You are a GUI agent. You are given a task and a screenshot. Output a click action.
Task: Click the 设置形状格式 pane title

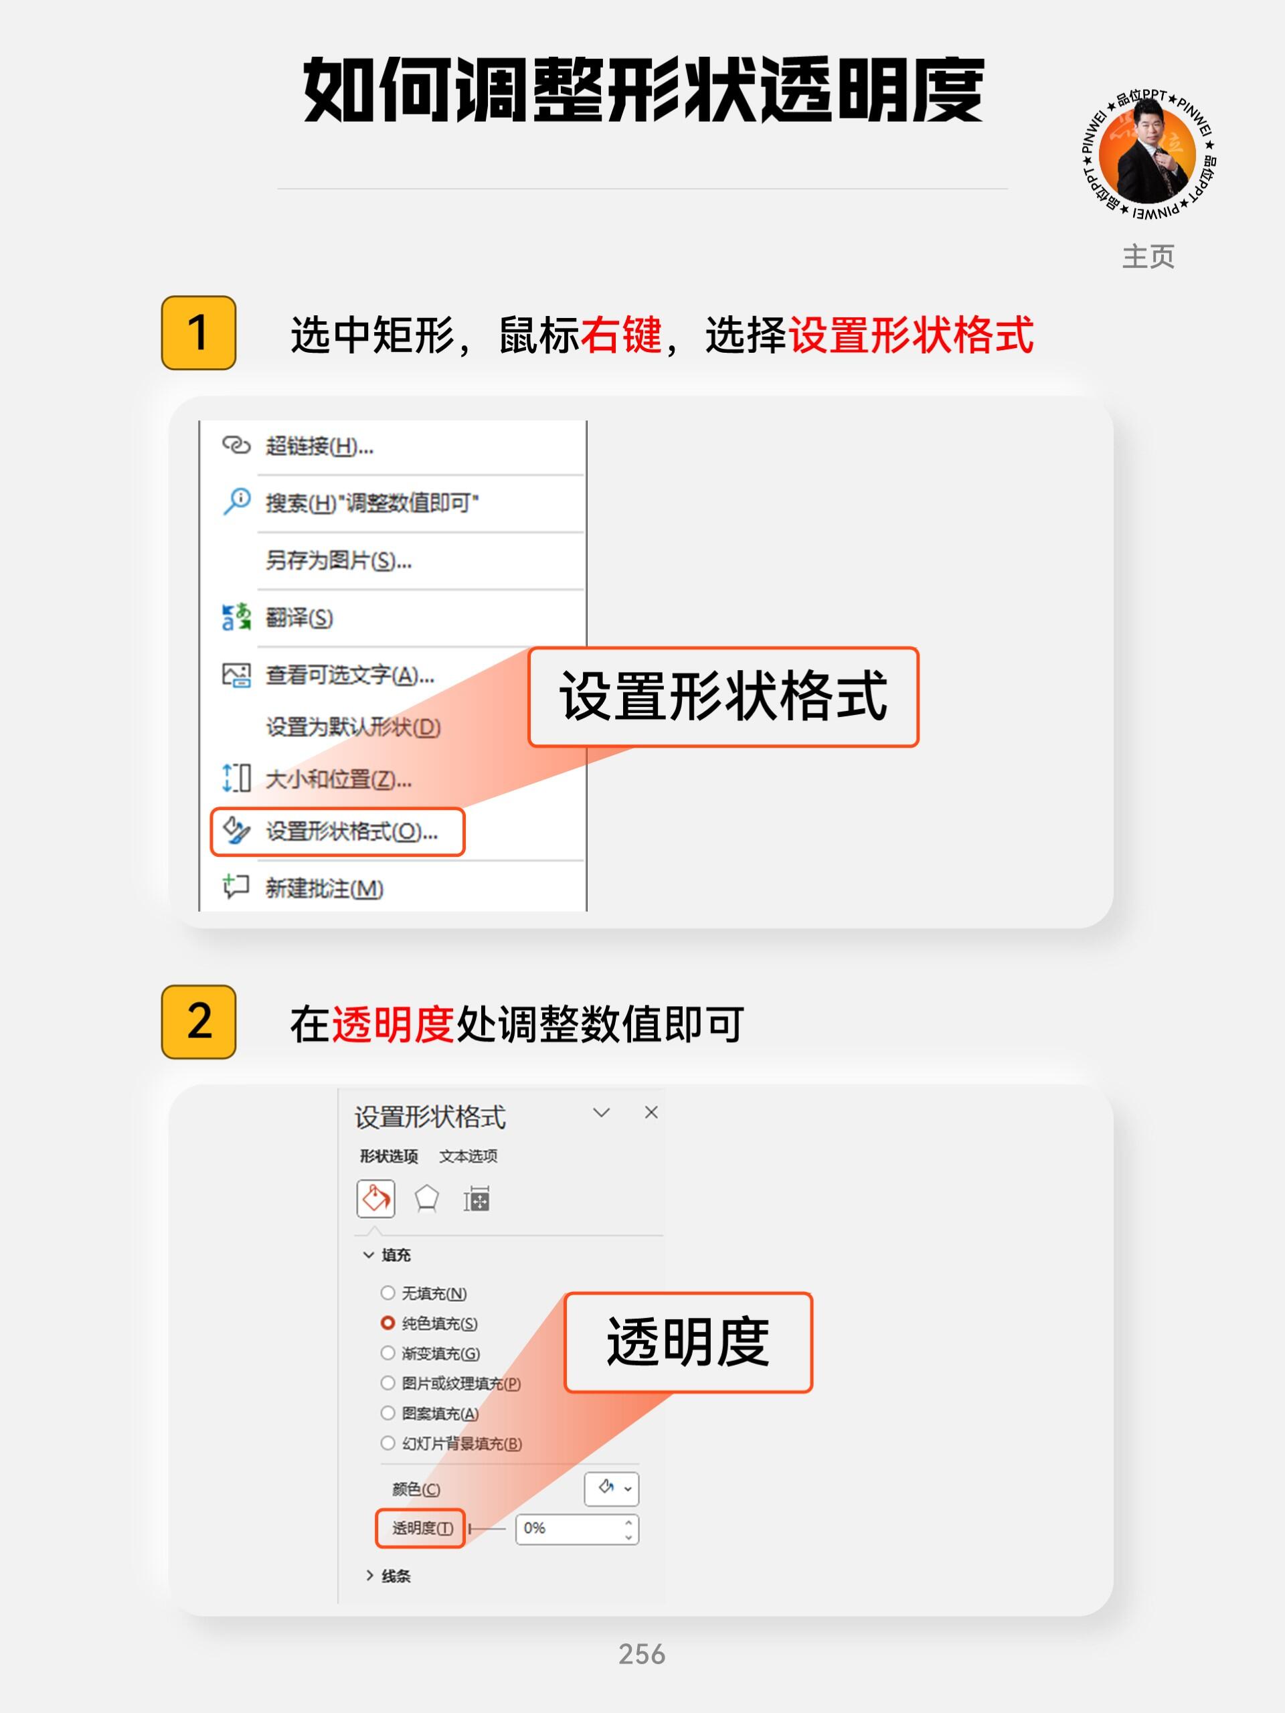(x=430, y=1117)
